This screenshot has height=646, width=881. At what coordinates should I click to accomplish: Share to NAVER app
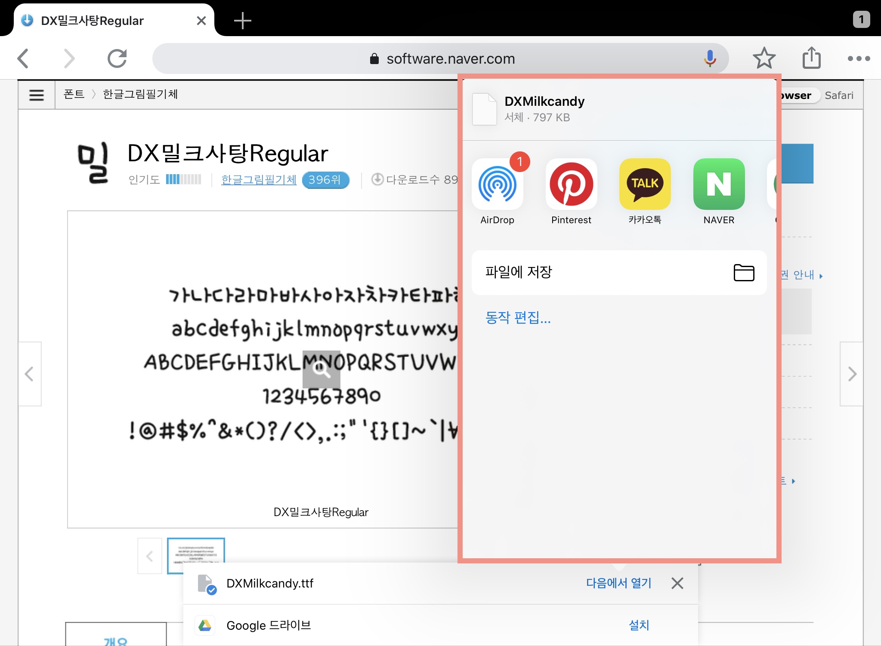[x=719, y=185]
